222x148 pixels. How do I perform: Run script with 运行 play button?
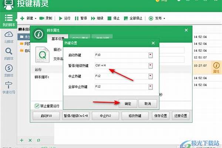[x=64, y=18]
